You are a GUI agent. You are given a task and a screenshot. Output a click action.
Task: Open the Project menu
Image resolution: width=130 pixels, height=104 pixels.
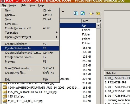point(13,5)
